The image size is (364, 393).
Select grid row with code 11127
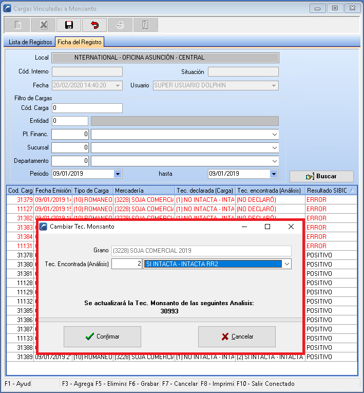pos(182,209)
